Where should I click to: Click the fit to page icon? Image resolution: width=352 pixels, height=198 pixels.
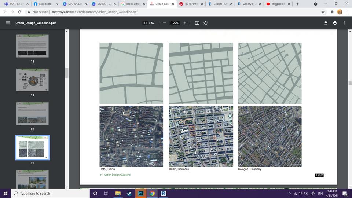(x=197, y=23)
